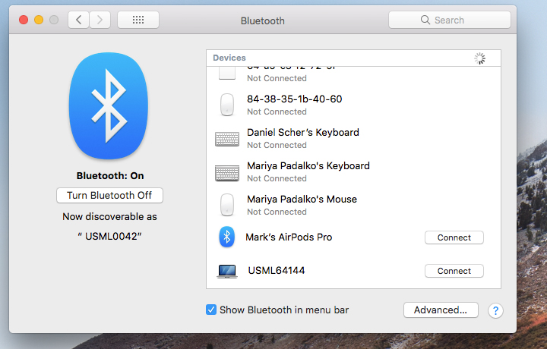Click the scanning spinner in Devices header
The image size is (547, 349).
coord(479,58)
